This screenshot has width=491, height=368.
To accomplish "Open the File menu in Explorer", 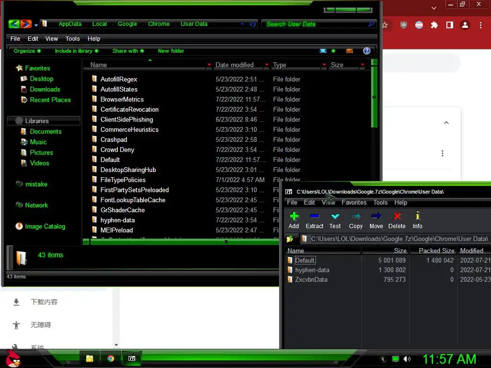I will [15, 38].
